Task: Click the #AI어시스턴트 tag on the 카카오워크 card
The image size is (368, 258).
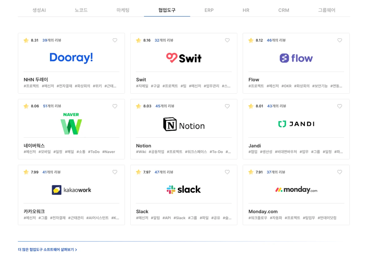Action: (97, 218)
